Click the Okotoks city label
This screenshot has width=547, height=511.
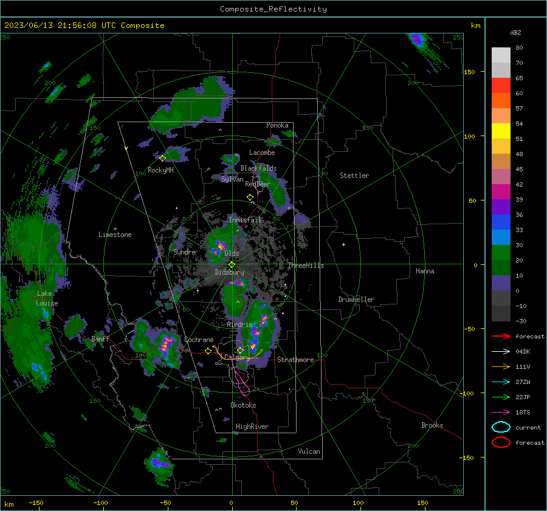click(x=243, y=405)
